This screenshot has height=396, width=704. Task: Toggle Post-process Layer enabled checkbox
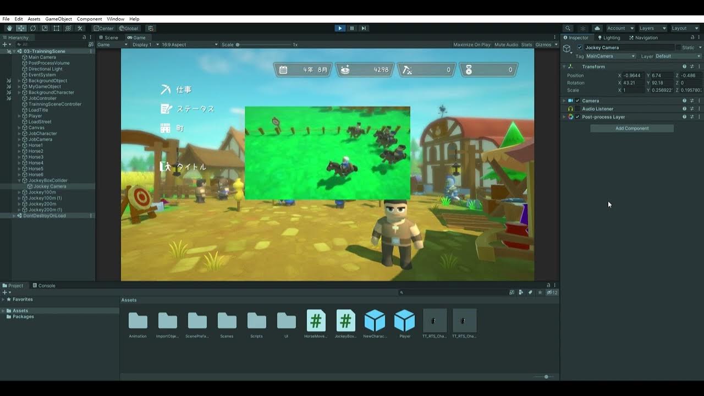click(x=577, y=117)
